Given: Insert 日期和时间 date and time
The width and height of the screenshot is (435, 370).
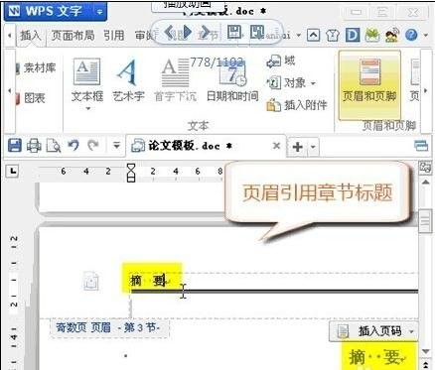Looking at the screenshot, I should coord(232,80).
